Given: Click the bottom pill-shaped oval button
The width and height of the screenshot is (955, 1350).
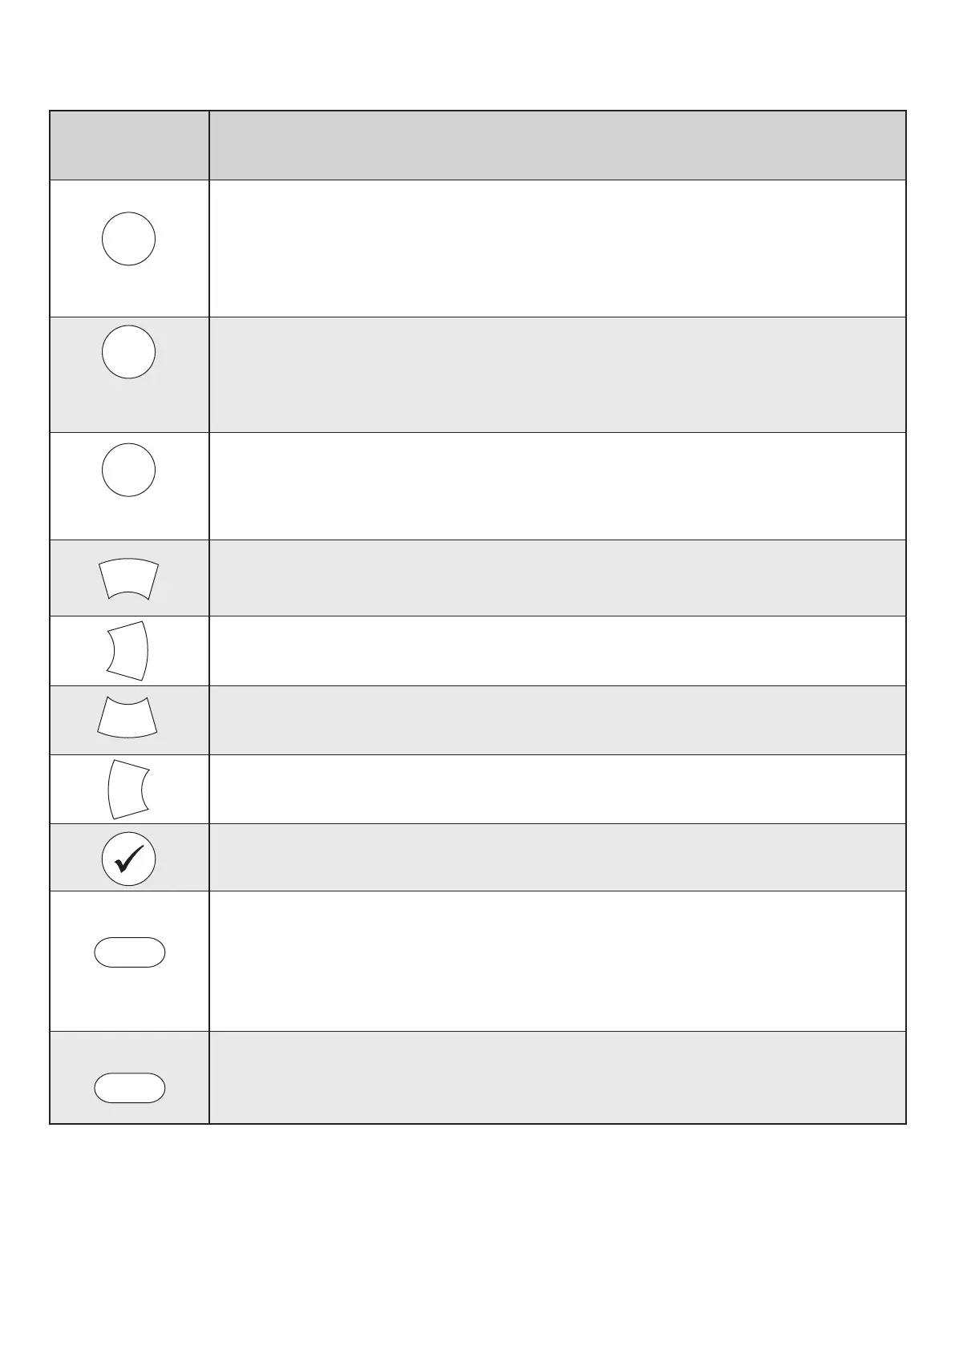Looking at the screenshot, I should (130, 1088).
